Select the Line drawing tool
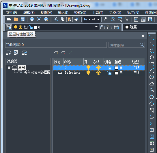Viewport: 157px width, 153px height. [x=152, y=37]
